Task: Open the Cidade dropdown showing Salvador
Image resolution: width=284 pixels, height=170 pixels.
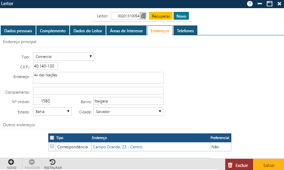Action: coord(128,111)
